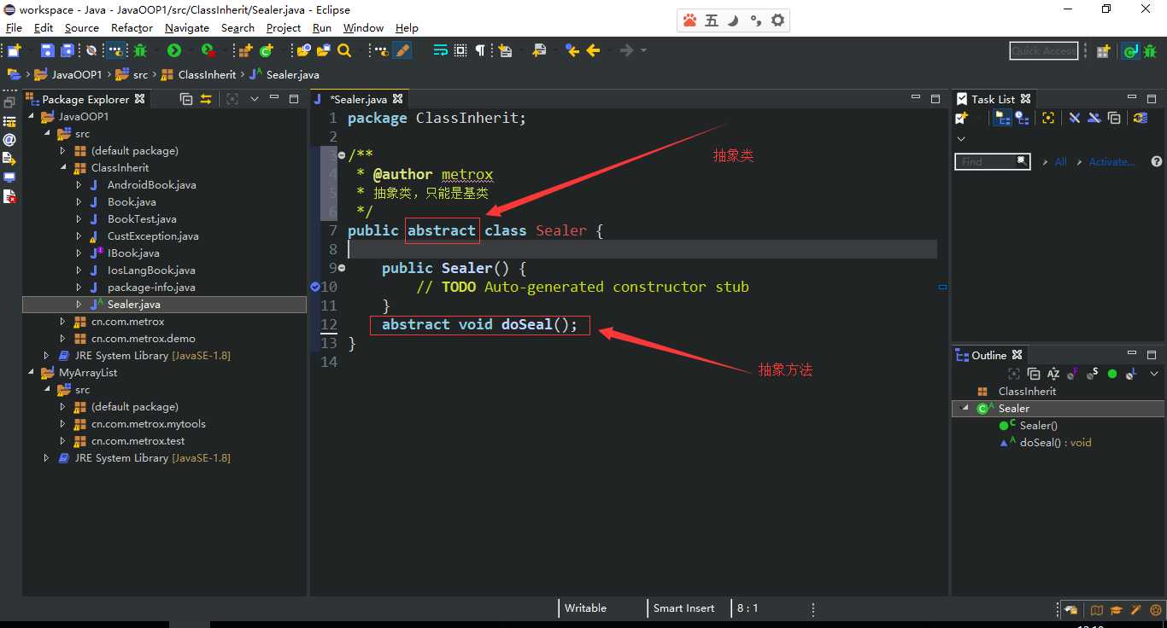Click the src breadcrumb segment

140,74
